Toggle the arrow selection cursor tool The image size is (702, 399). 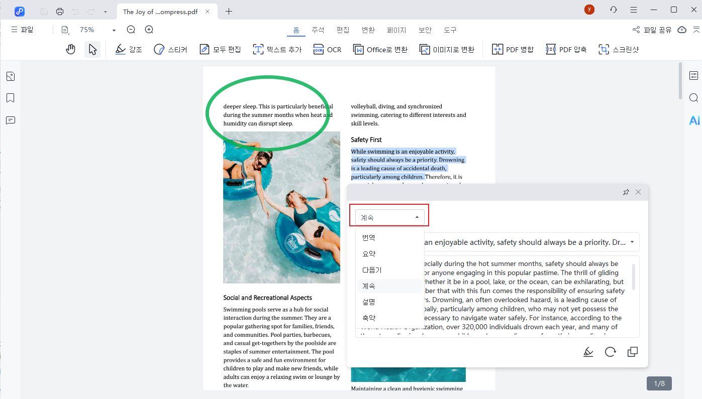pos(92,49)
